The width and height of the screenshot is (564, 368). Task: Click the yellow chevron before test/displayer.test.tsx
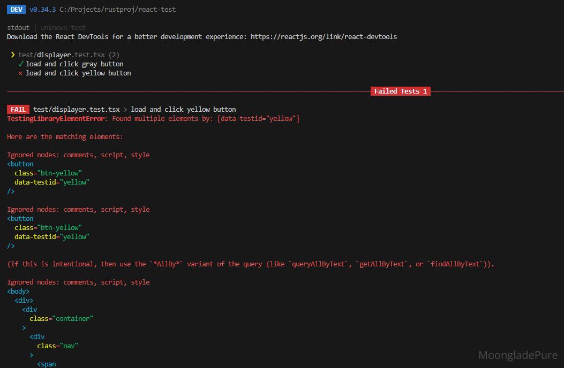click(x=12, y=55)
